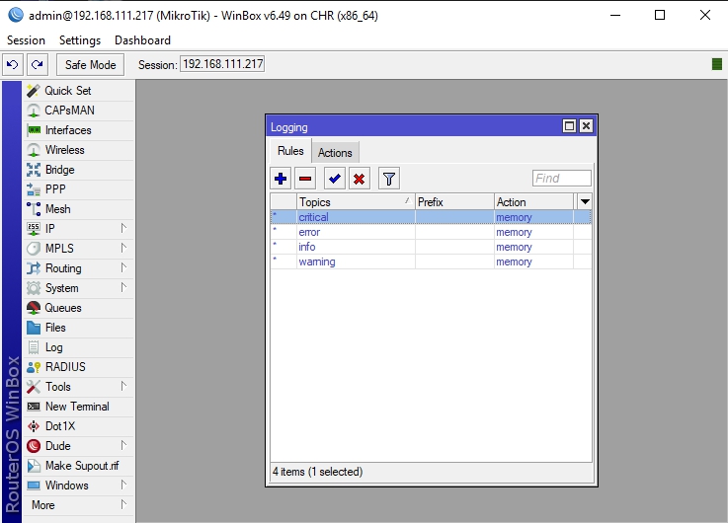This screenshot has height=523, width=728.
Task: Open the Dot1X icon
Action: [34, 426]
